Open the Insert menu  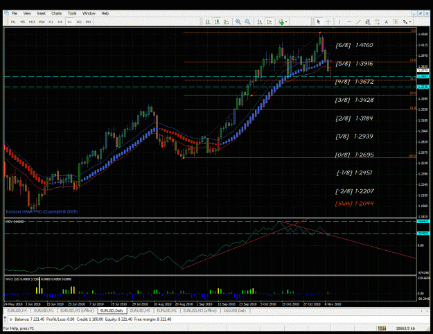point(41,13)
